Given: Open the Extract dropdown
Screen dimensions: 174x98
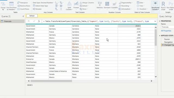Looking at the screenshot, I should click(x=84, y=6).
